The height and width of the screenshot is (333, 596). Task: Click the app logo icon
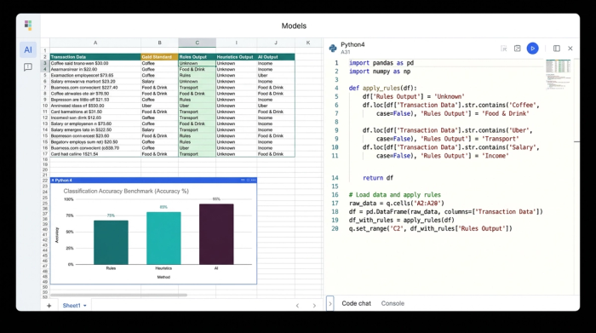coord(28,26)
